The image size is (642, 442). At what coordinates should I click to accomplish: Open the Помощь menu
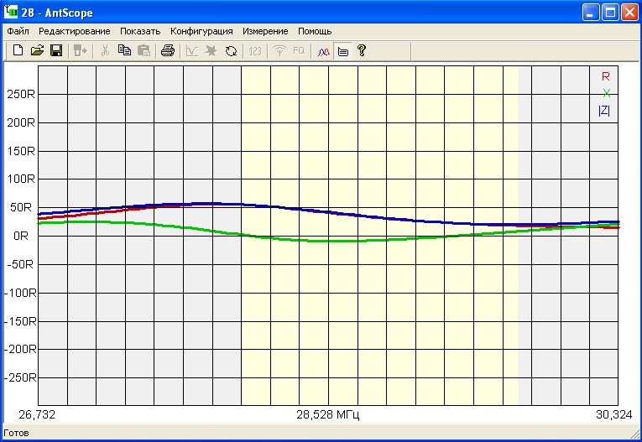click(315, 31)
